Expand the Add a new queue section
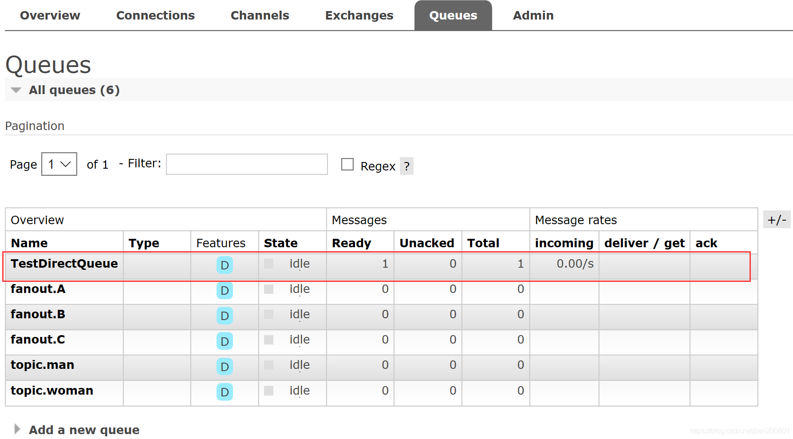 pos(77,430)
